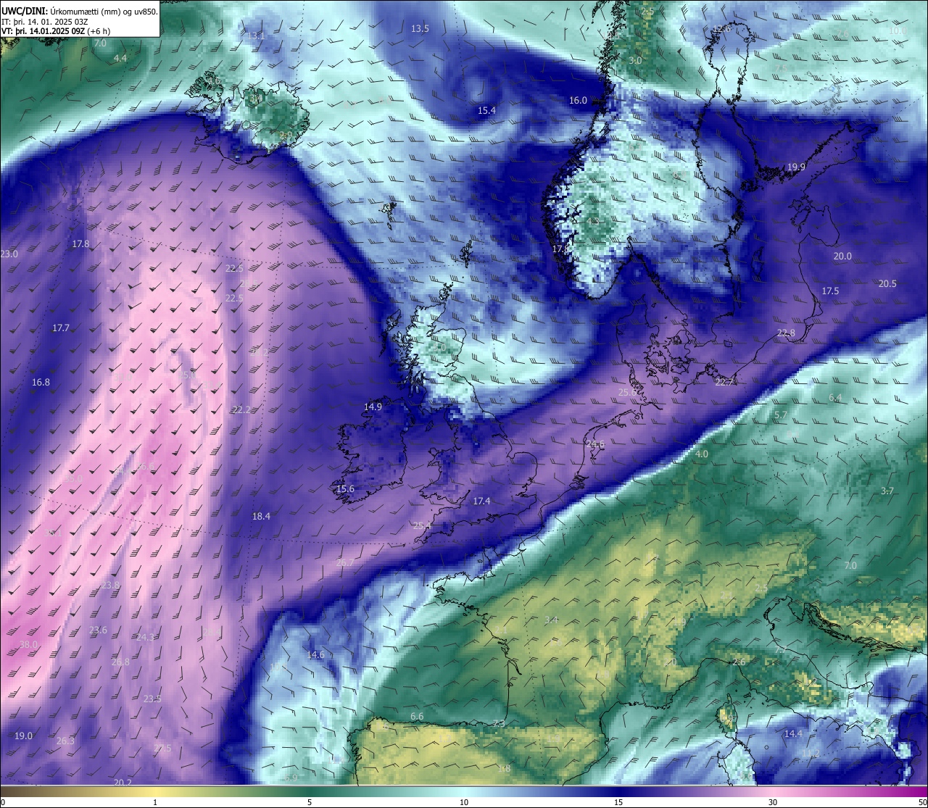Click the 30 tick label on color scale
The width and height of the screenshot is (928, 808).
773,802
